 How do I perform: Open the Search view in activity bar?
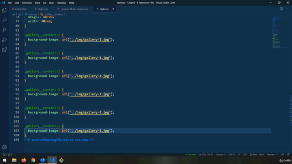4,20
